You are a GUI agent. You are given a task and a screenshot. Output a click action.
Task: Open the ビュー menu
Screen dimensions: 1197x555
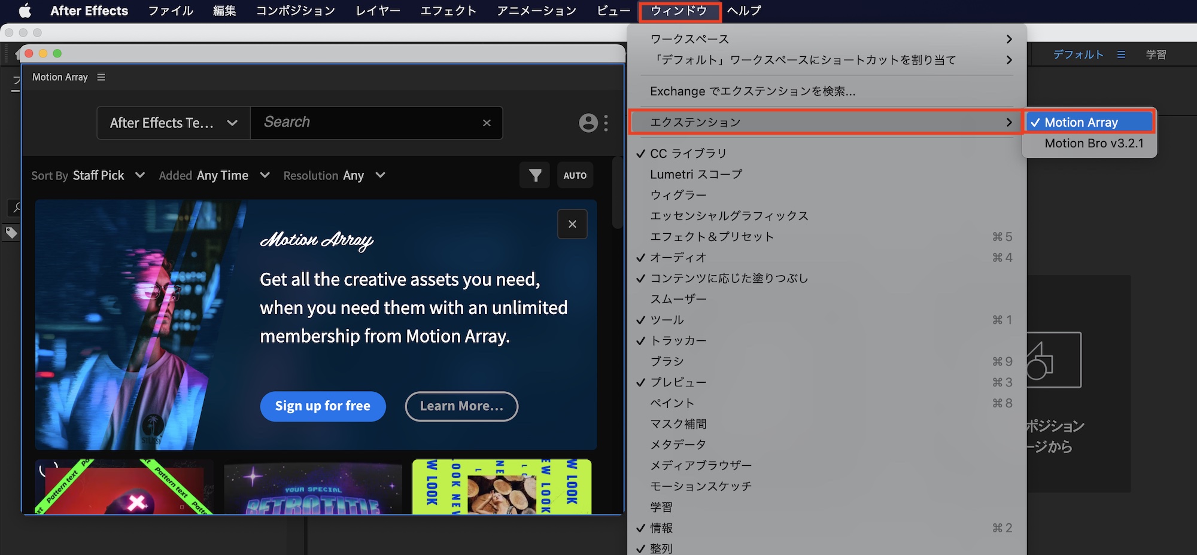[613, 11]
